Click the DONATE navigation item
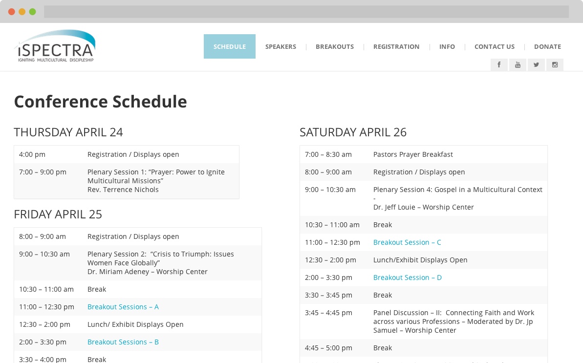Viewport: 583px width, 363px height. (x=547, y=46)
